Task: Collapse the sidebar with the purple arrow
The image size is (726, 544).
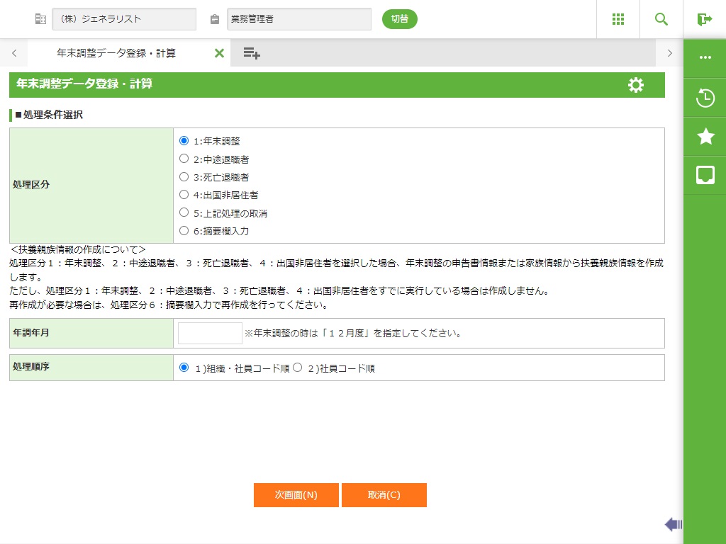Action: pos(673,524)
